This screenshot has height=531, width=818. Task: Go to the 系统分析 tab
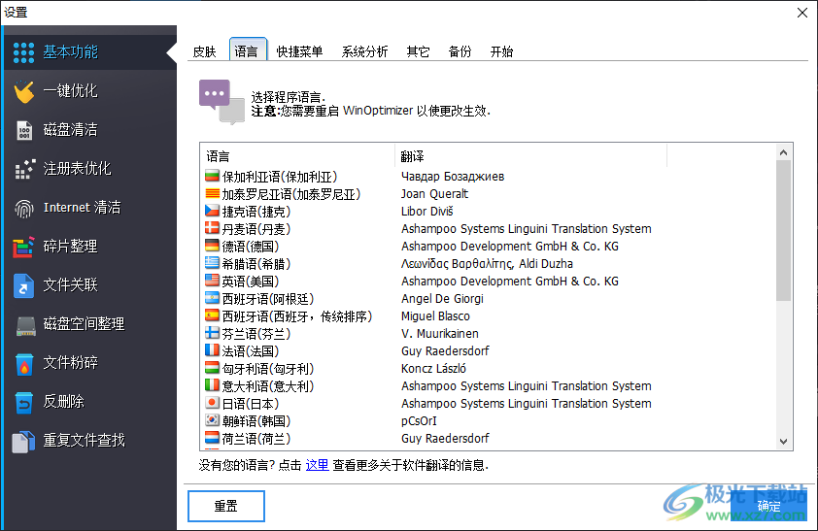(x=364, y=51)
